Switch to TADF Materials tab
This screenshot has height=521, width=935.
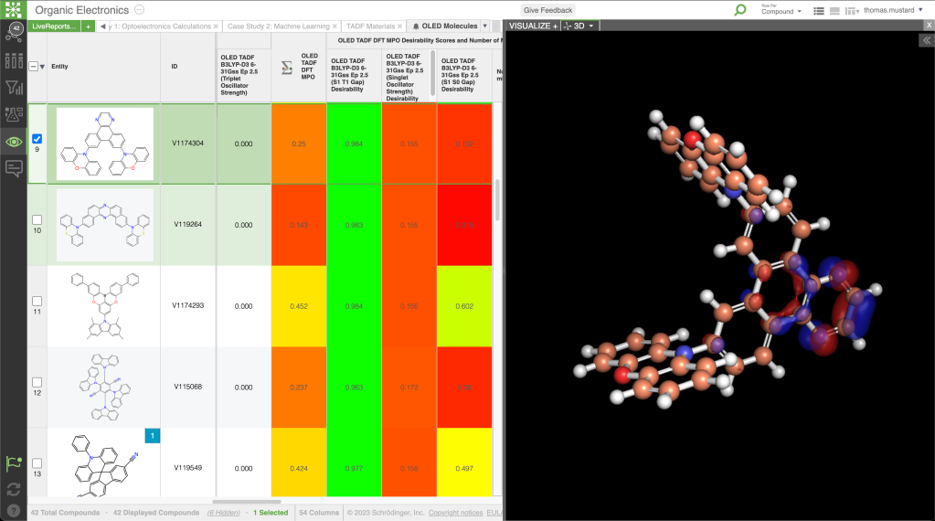coord(370,27)
